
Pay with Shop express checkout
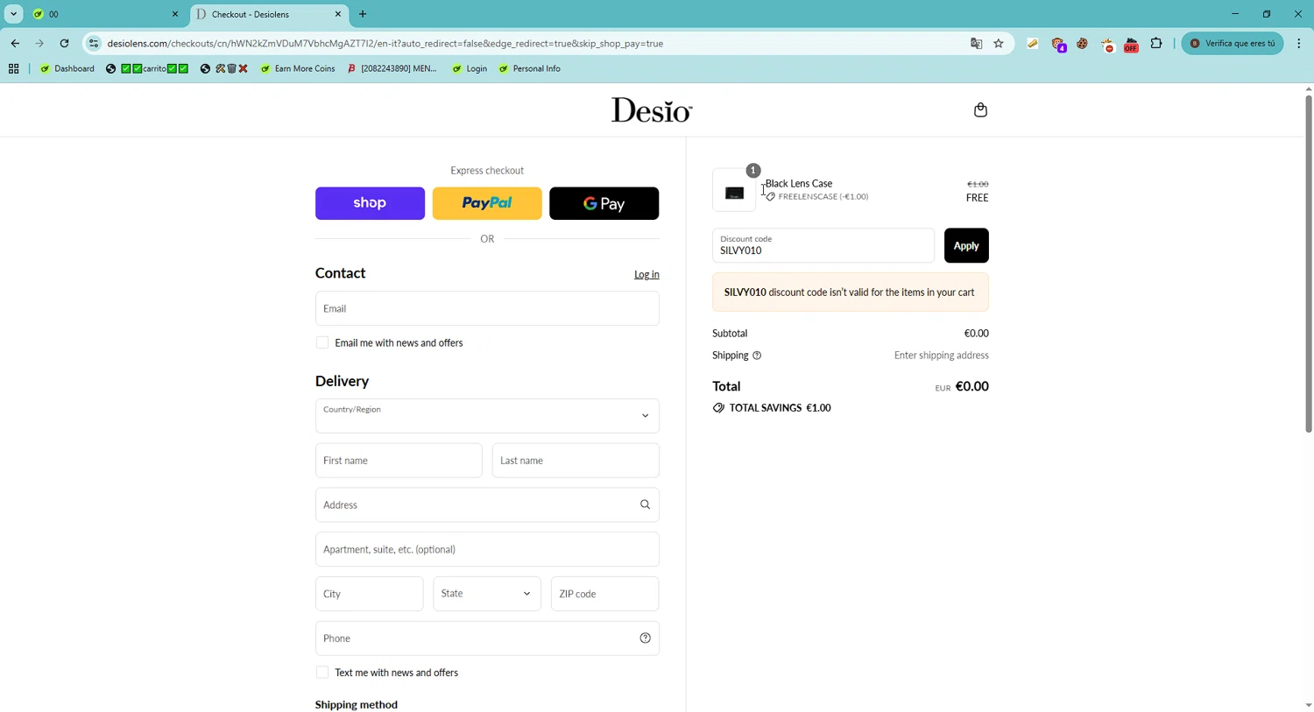coord(370,203)
